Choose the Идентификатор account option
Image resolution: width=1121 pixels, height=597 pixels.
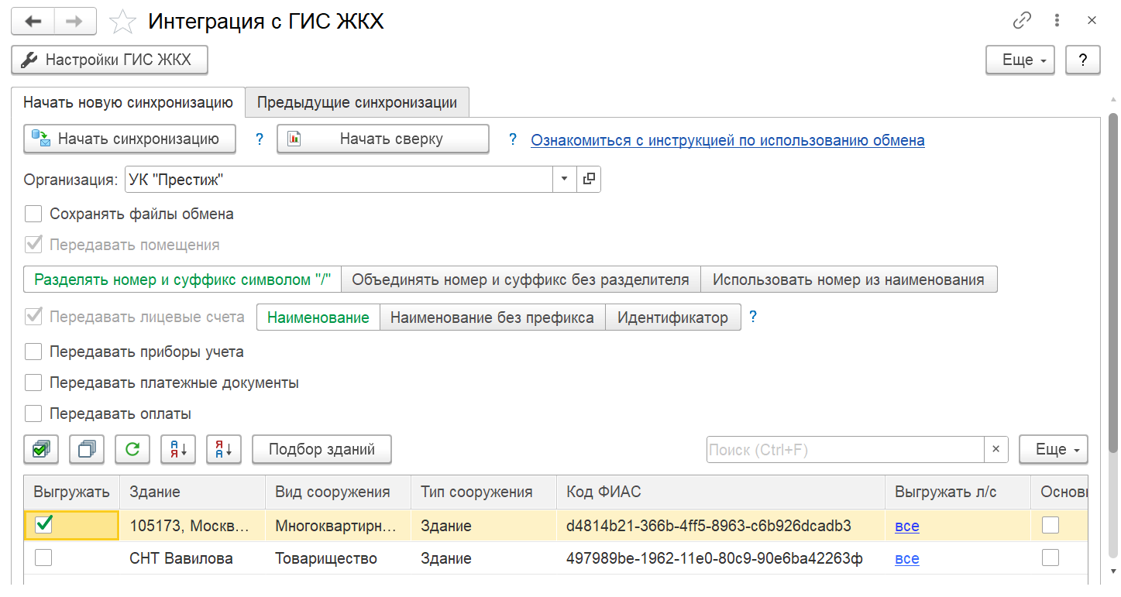point(672,317)
